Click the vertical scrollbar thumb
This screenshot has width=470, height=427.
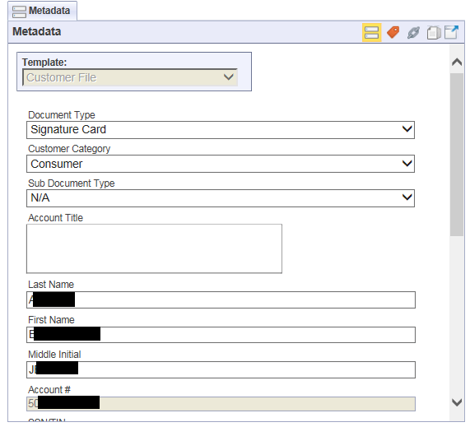(x=457, y=155)
